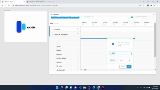This screenshot has width=160, height=90.
Task: Show hidden system tray icons chevron
Action: point(137,87)
